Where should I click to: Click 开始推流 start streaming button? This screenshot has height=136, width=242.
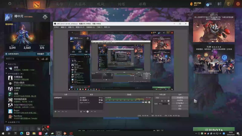(180, 98)
